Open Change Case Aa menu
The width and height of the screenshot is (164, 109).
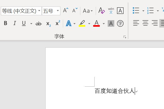pos(88,11)
